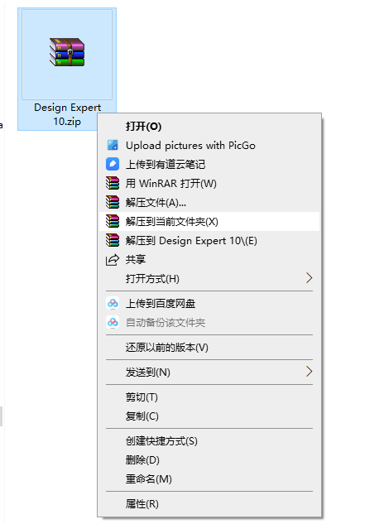
Task: Click the PicGo upload icon
Action: 113,145
